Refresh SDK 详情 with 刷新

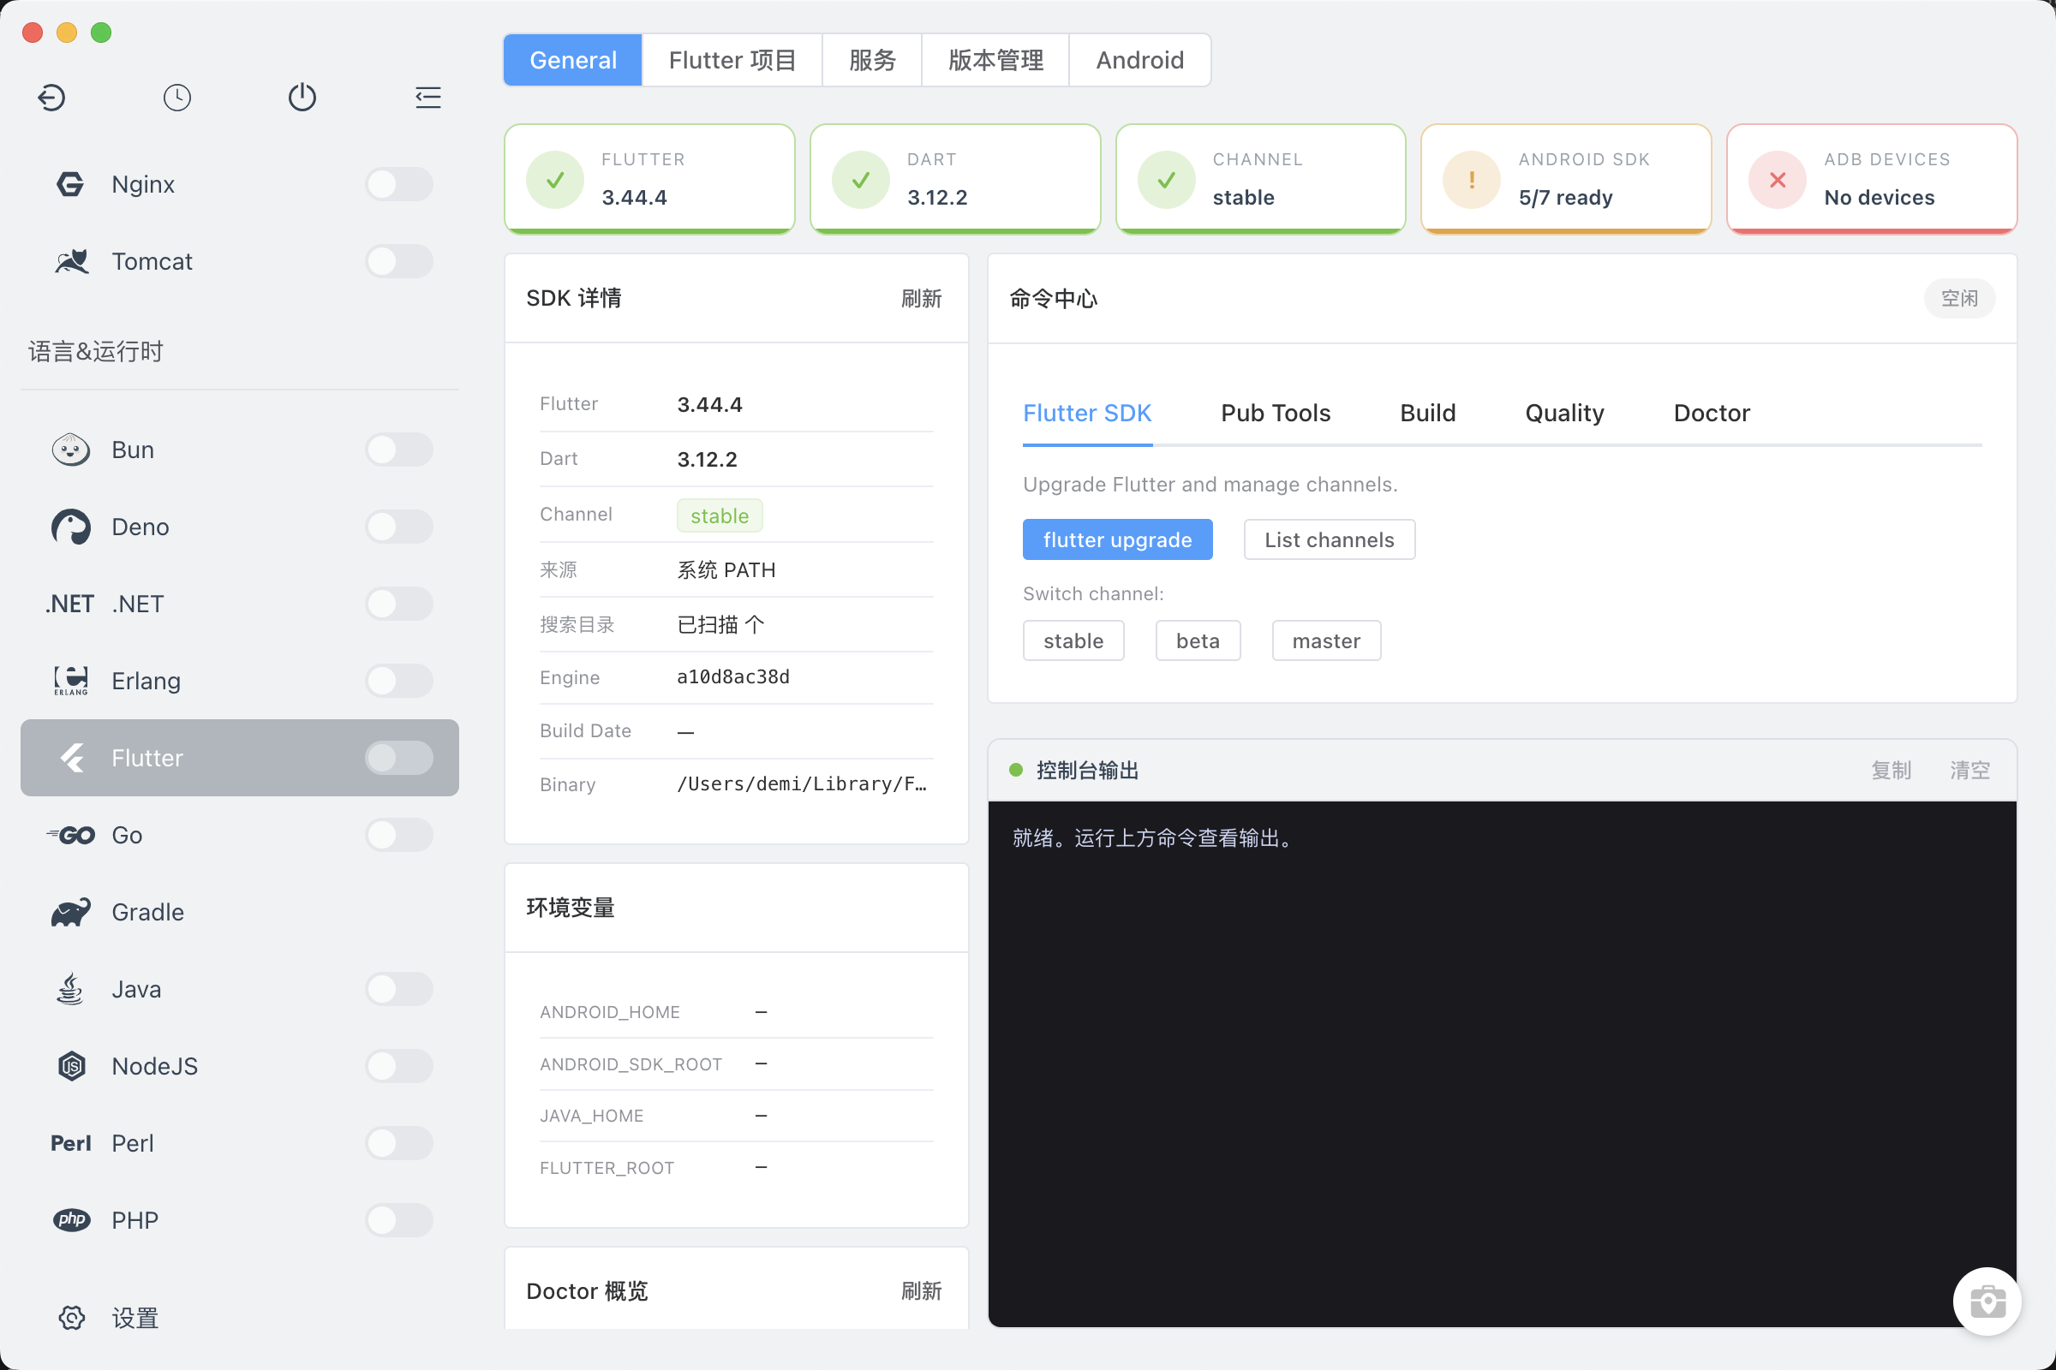pyautogui.click(x=922, y=299)
